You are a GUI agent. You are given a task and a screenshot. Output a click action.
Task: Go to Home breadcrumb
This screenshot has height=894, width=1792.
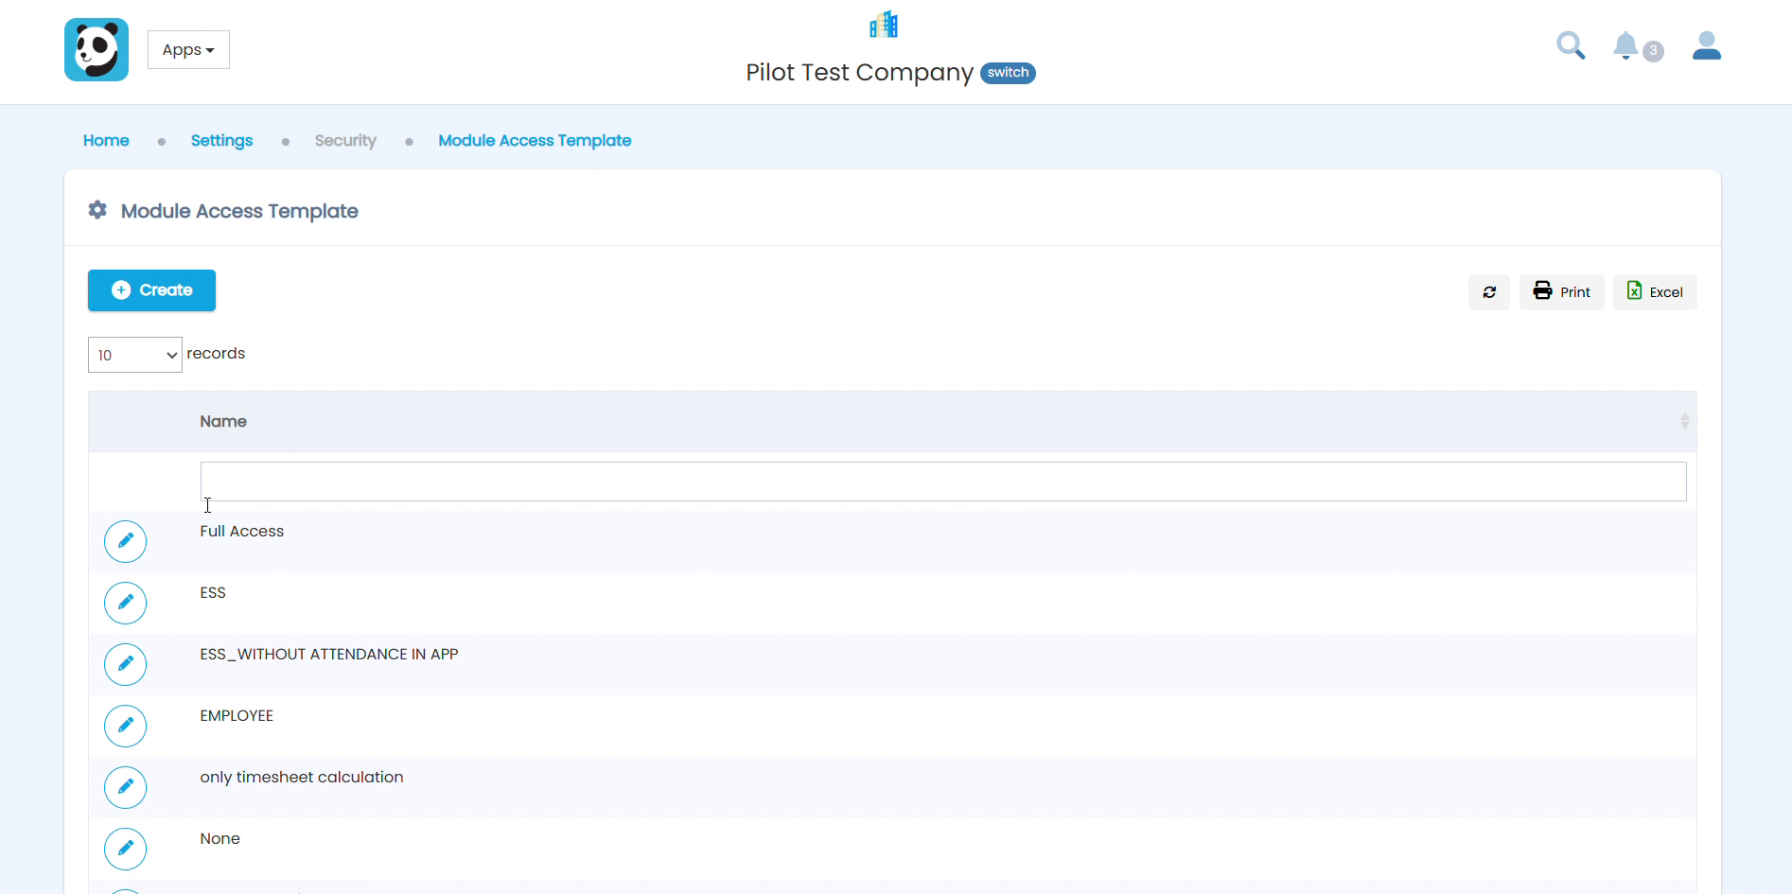106,140
